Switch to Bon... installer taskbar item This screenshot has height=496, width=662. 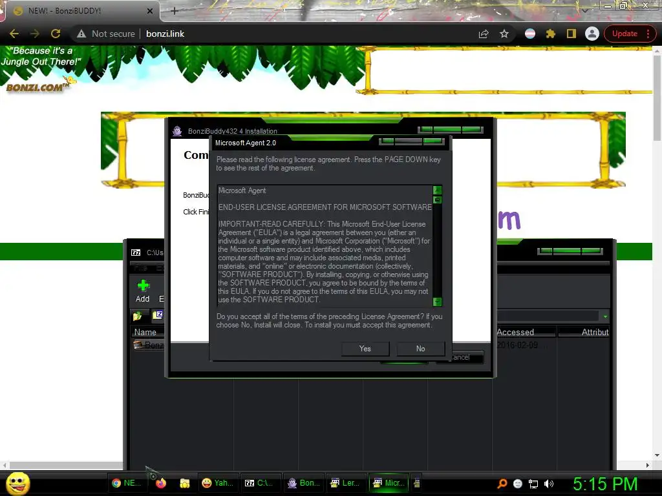304,483
